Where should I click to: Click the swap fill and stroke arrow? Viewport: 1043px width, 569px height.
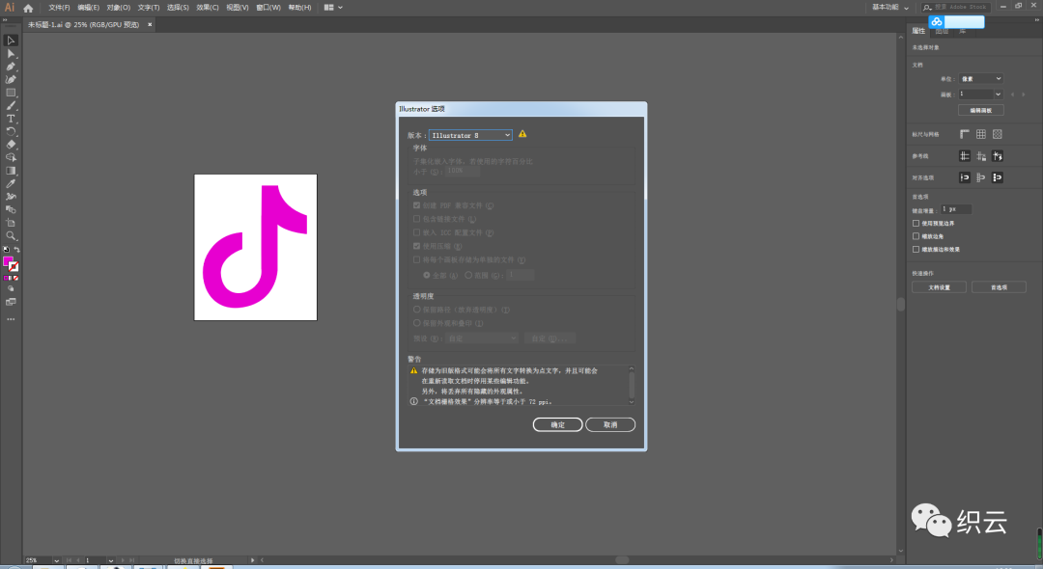click(16, 250)
